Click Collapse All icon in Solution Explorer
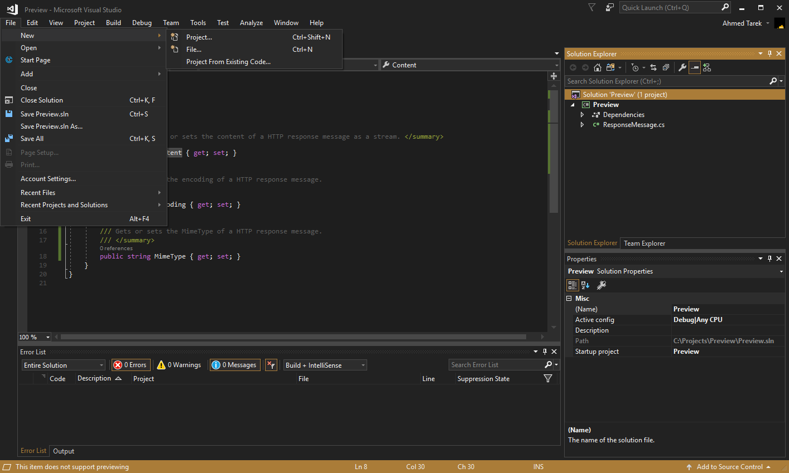 (666, 67)
